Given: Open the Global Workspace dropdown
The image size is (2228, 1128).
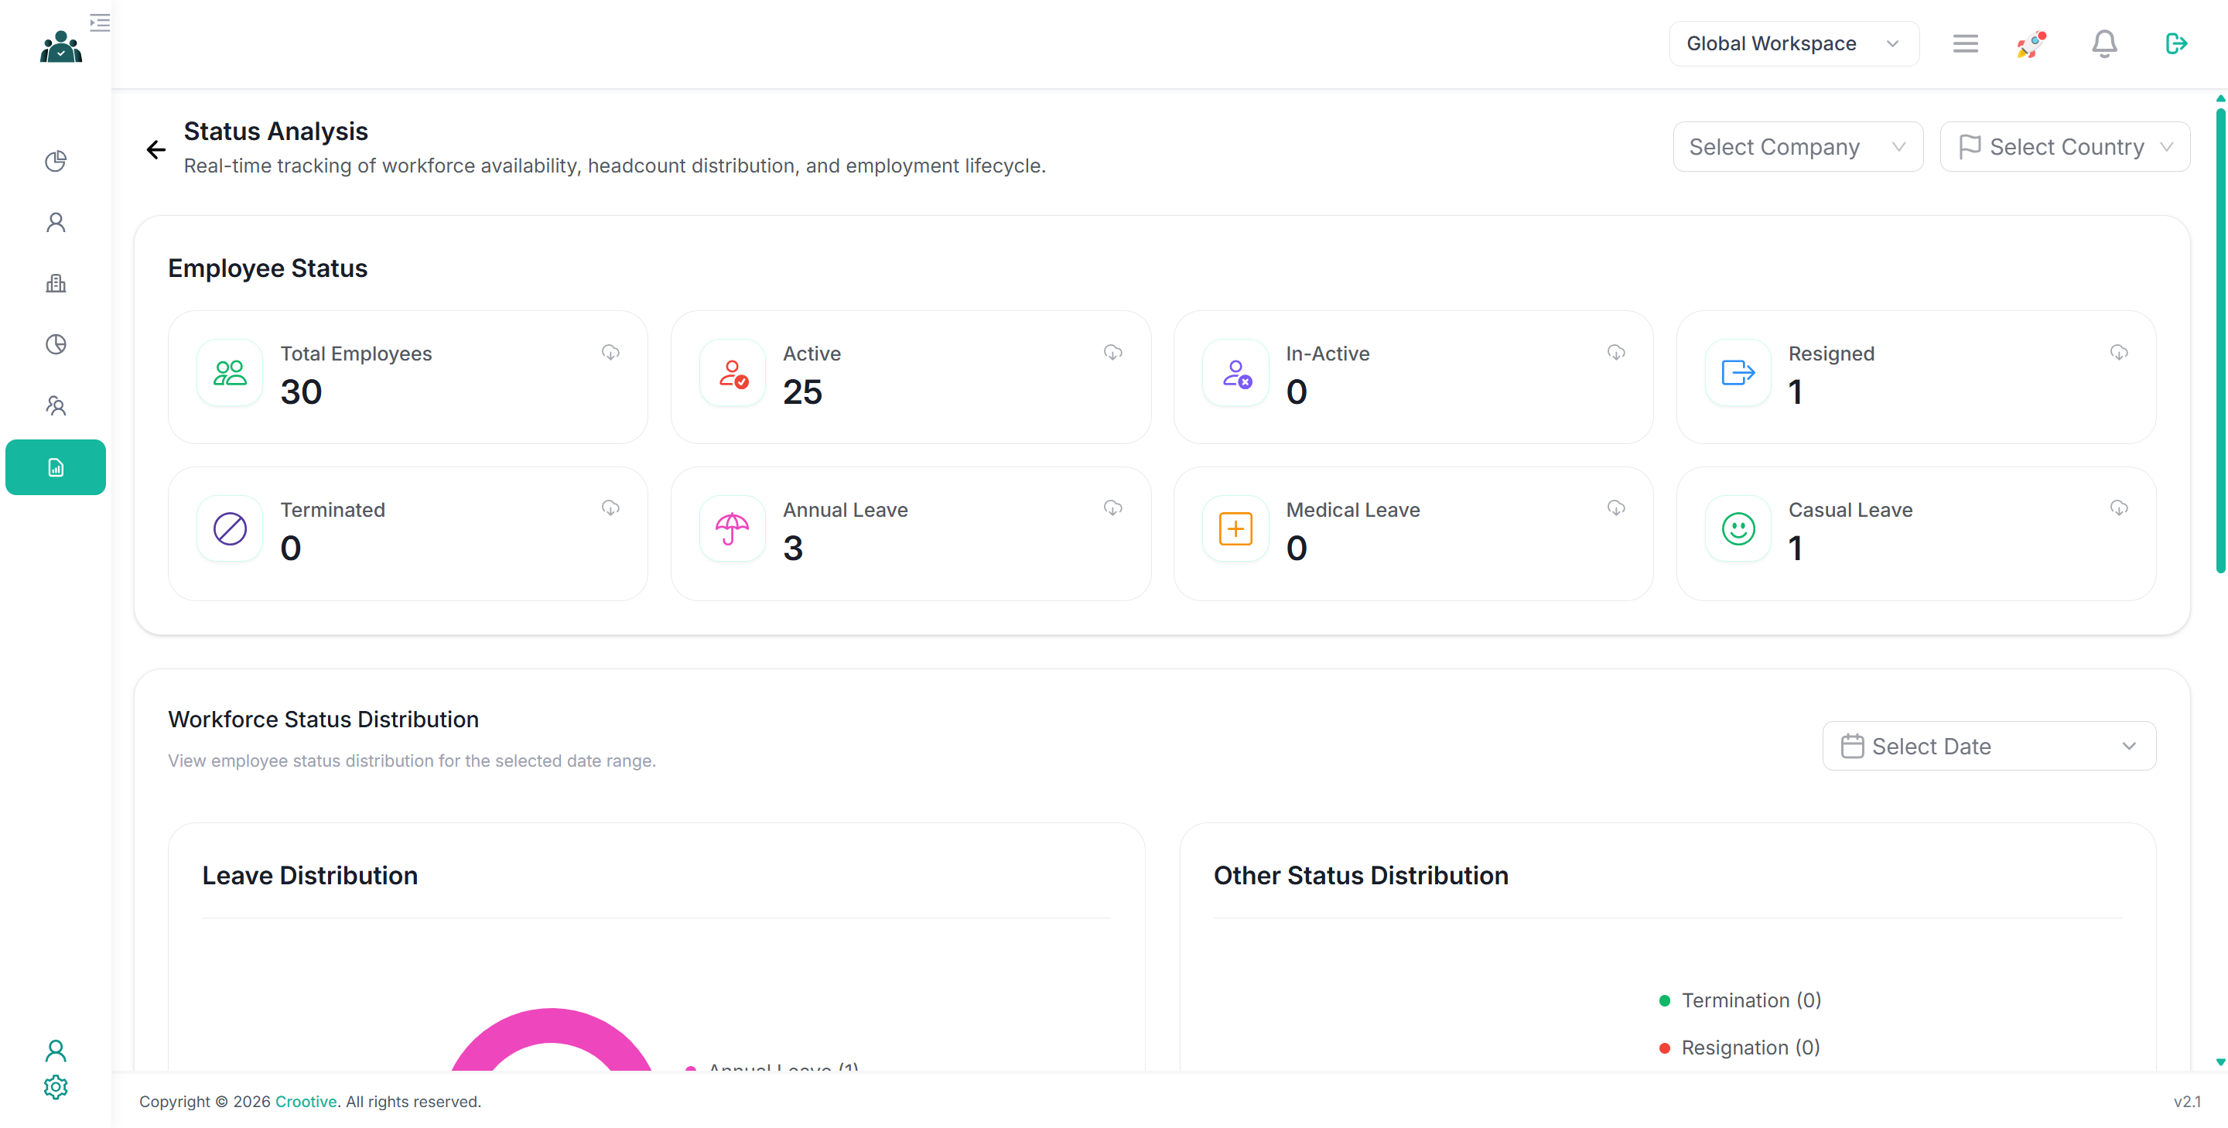Looking at the screenshot, I should 1794,43.
